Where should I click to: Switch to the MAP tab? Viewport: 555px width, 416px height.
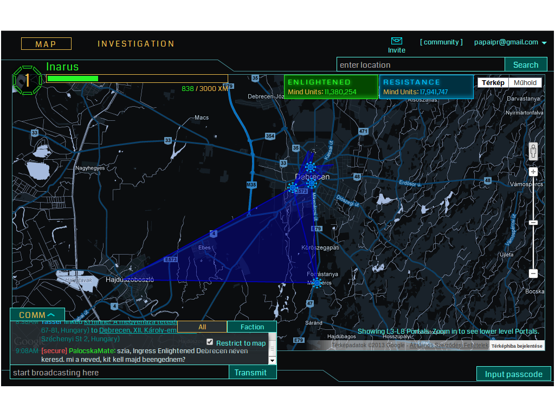click(x=46, y=44)
